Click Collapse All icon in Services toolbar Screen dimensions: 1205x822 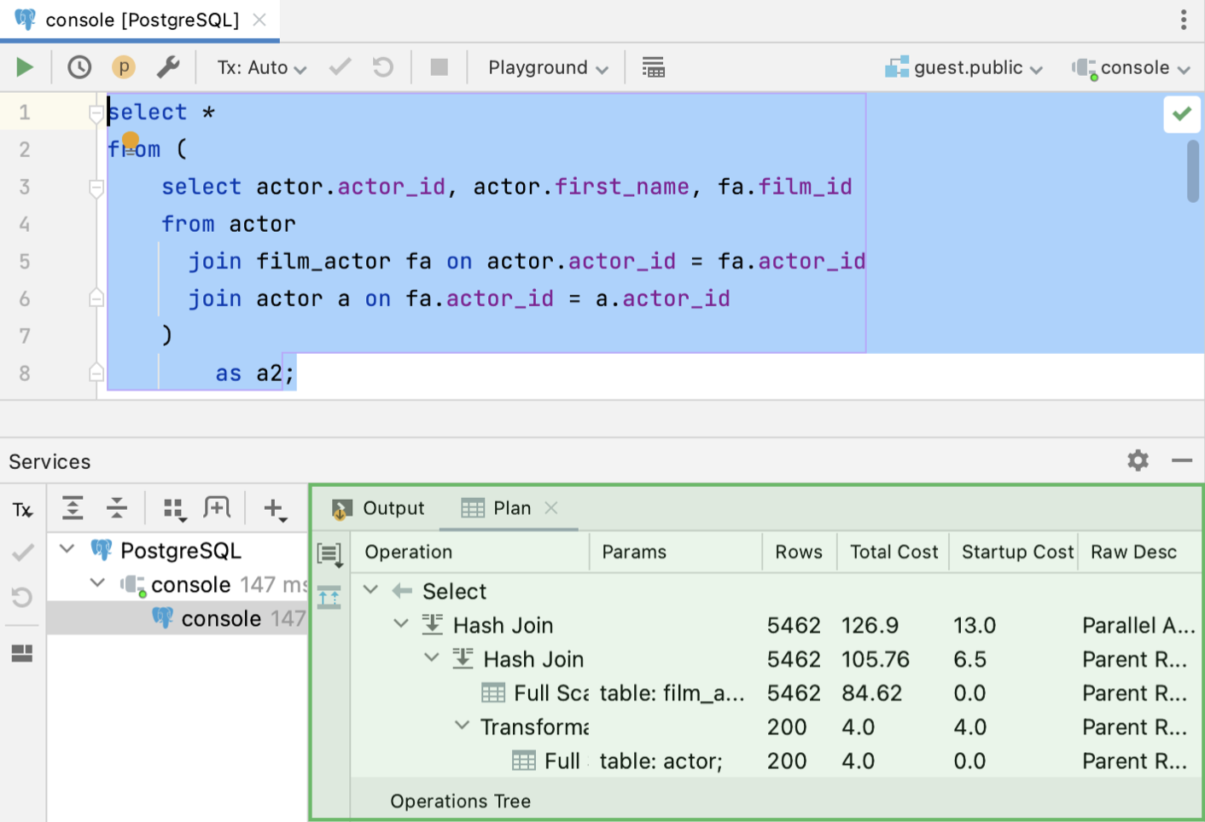[x=117, y=508]
